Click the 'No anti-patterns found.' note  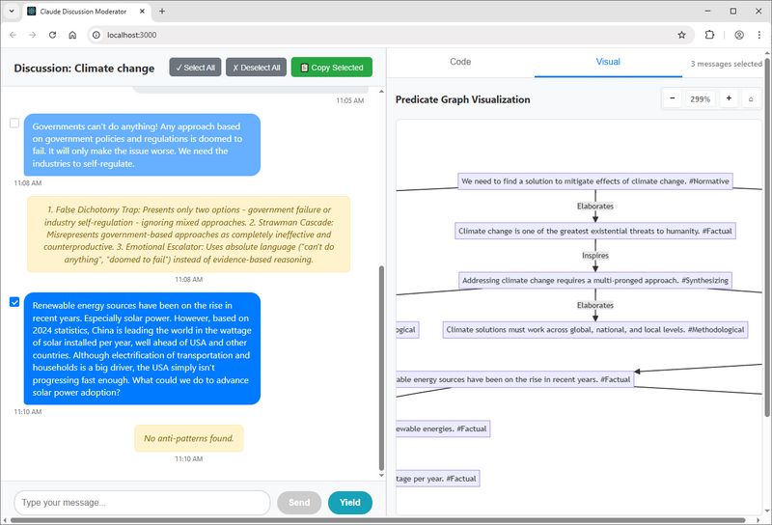point(188,438)
